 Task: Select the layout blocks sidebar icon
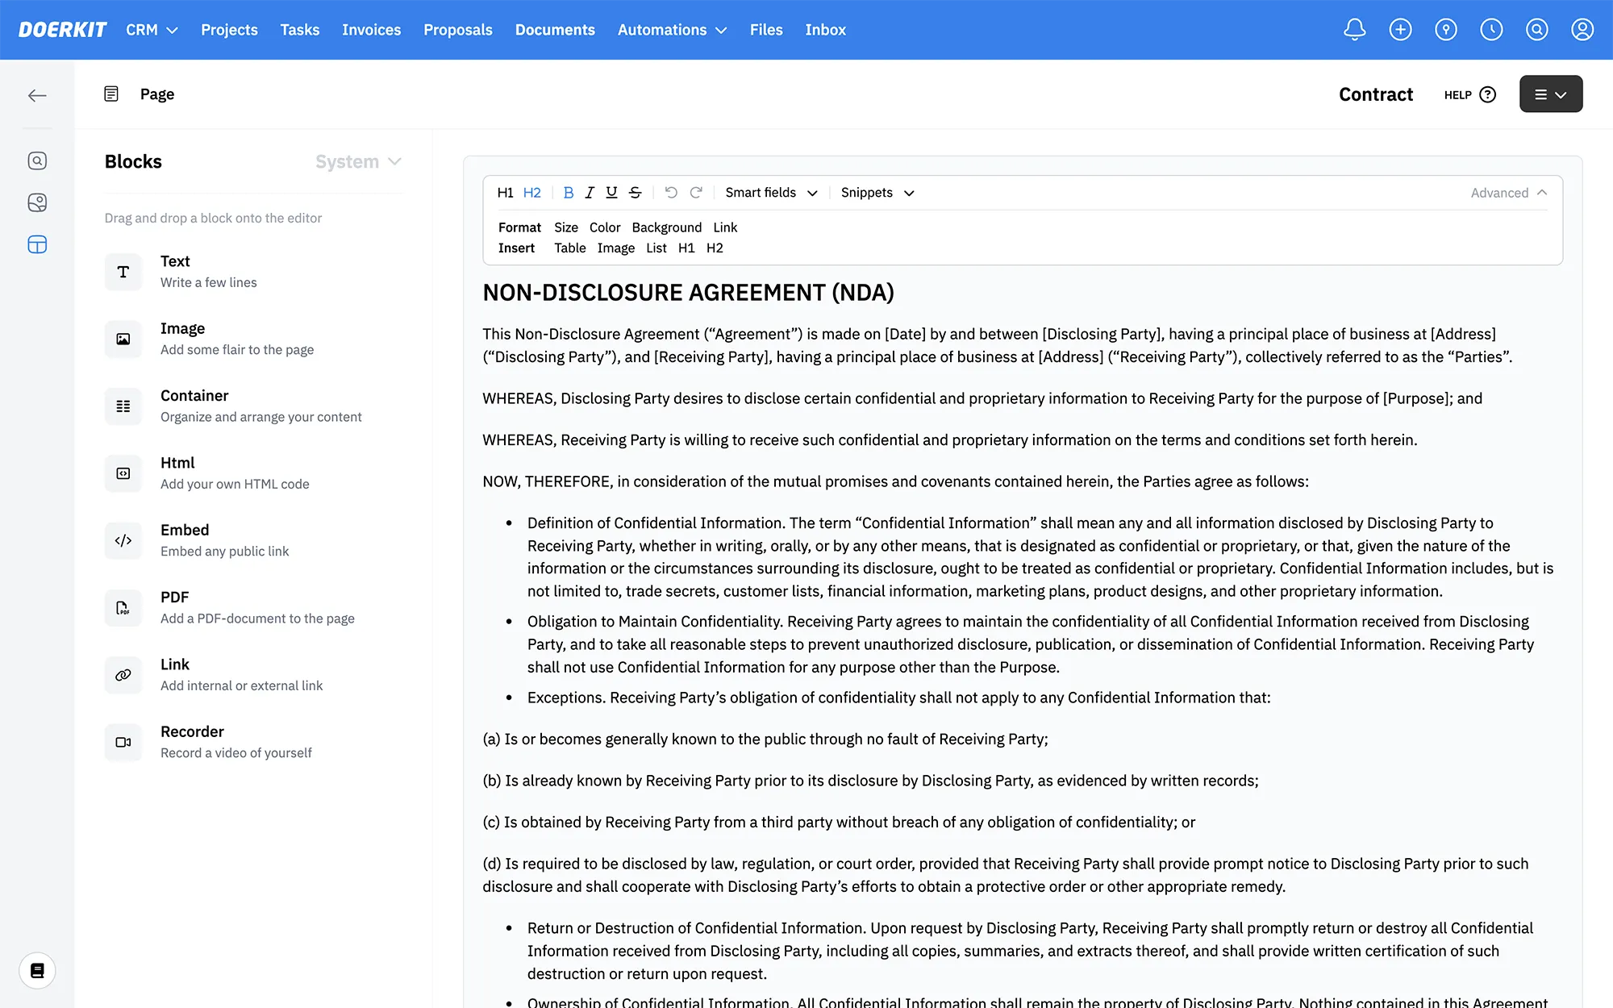(37, 244)
